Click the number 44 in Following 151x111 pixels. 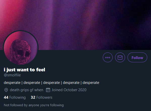point(6,97)
